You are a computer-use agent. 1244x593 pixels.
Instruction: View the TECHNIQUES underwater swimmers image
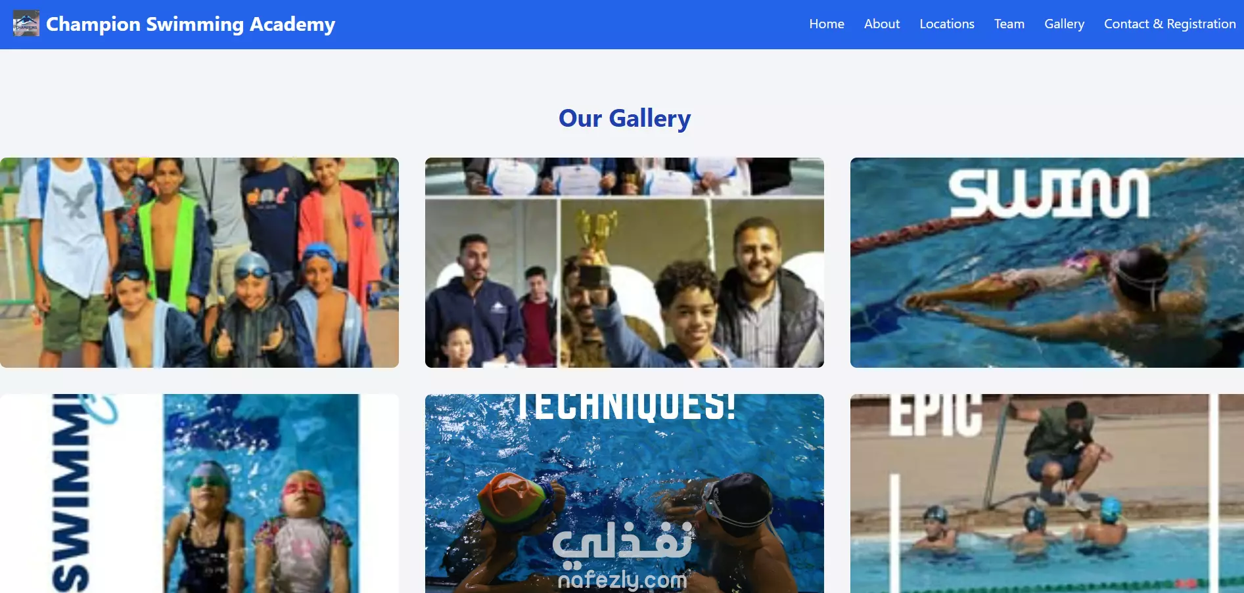(x=624, y=494)
